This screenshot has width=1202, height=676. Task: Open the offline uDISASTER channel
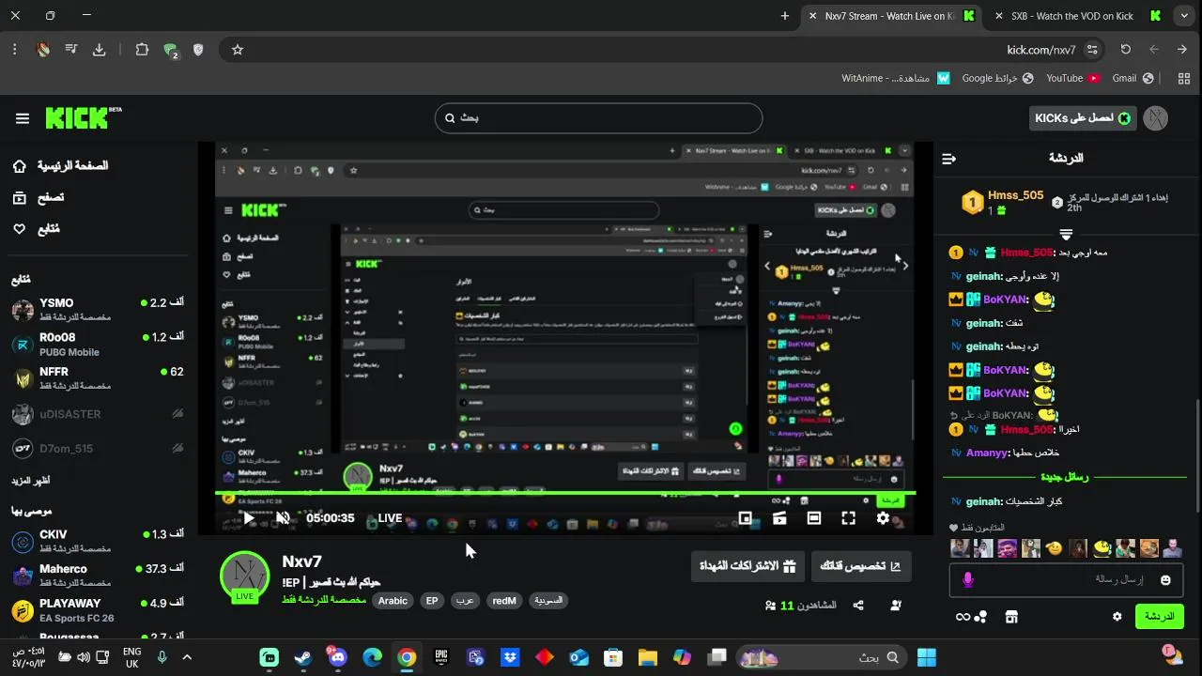point(98,414)
